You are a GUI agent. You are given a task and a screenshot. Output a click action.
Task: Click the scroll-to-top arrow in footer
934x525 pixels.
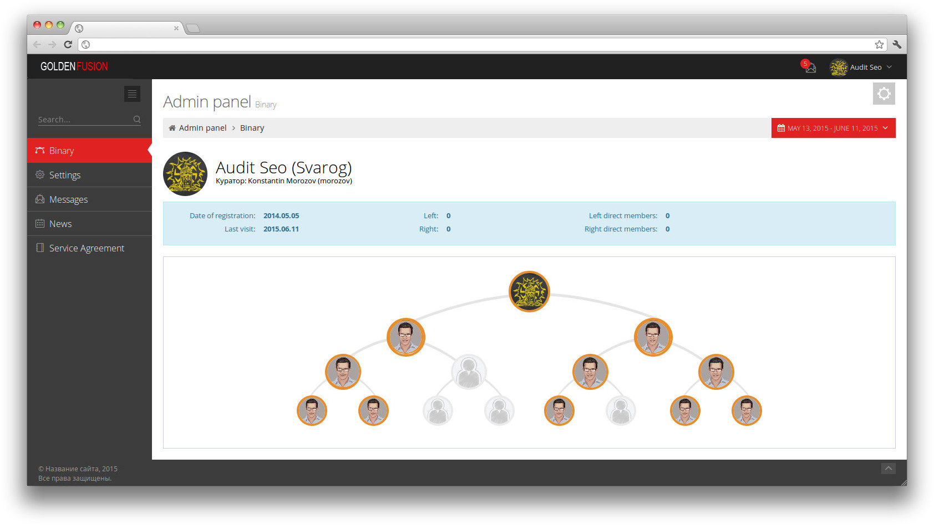[x=888, y=469]
